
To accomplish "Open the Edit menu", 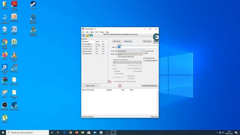I will click(x=87, y=32).
